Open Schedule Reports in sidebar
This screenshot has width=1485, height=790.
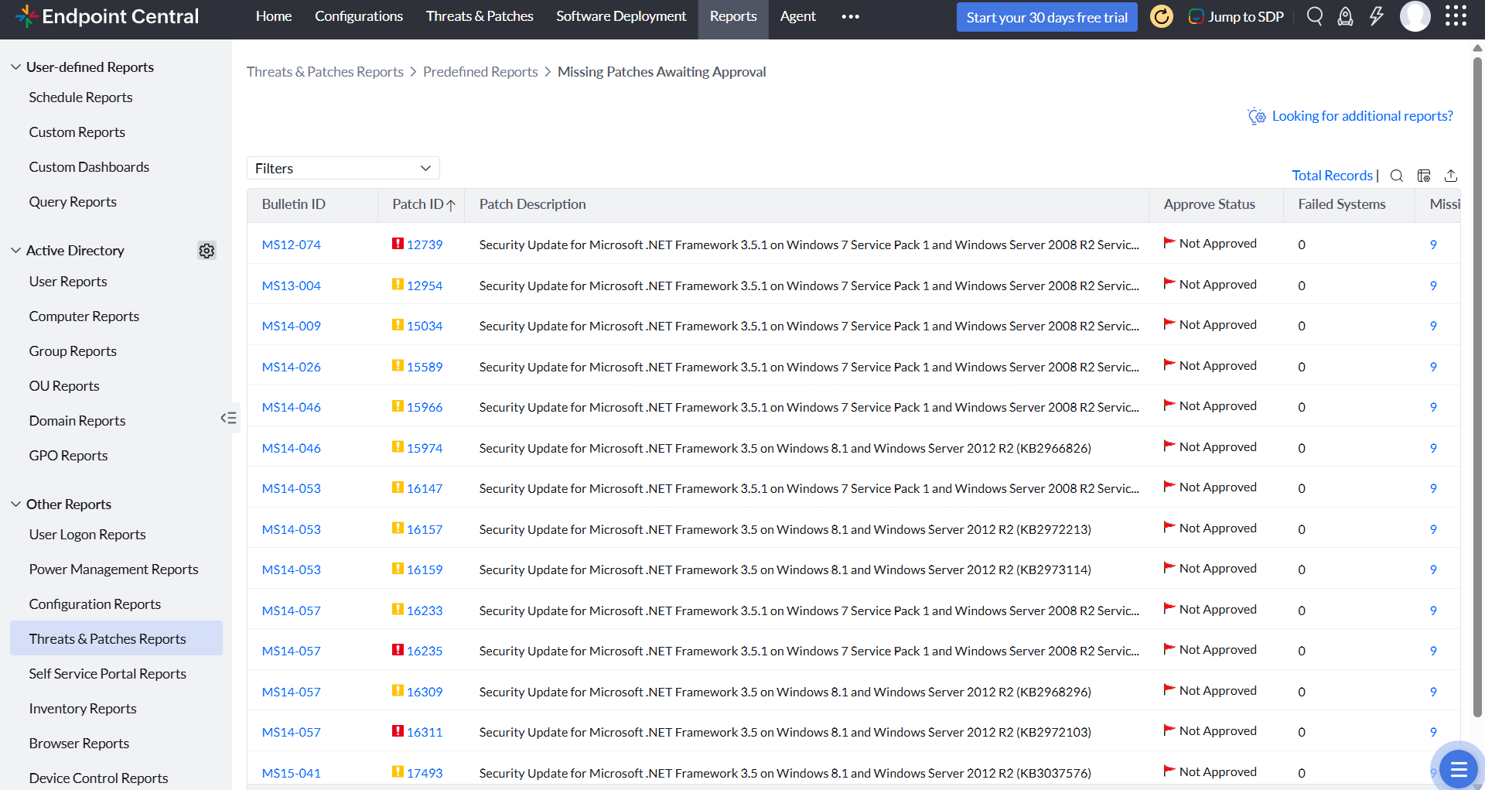pos(80,97)
